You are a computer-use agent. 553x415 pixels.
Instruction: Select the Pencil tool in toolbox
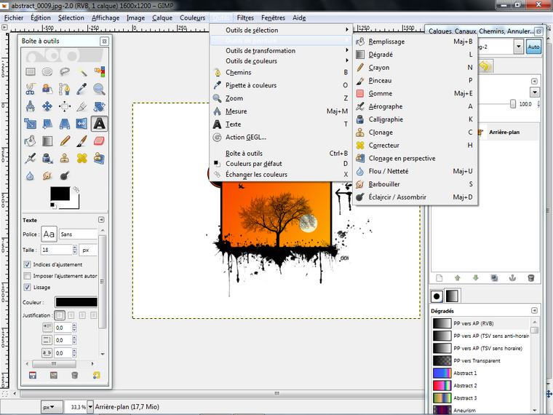point(65,141)
